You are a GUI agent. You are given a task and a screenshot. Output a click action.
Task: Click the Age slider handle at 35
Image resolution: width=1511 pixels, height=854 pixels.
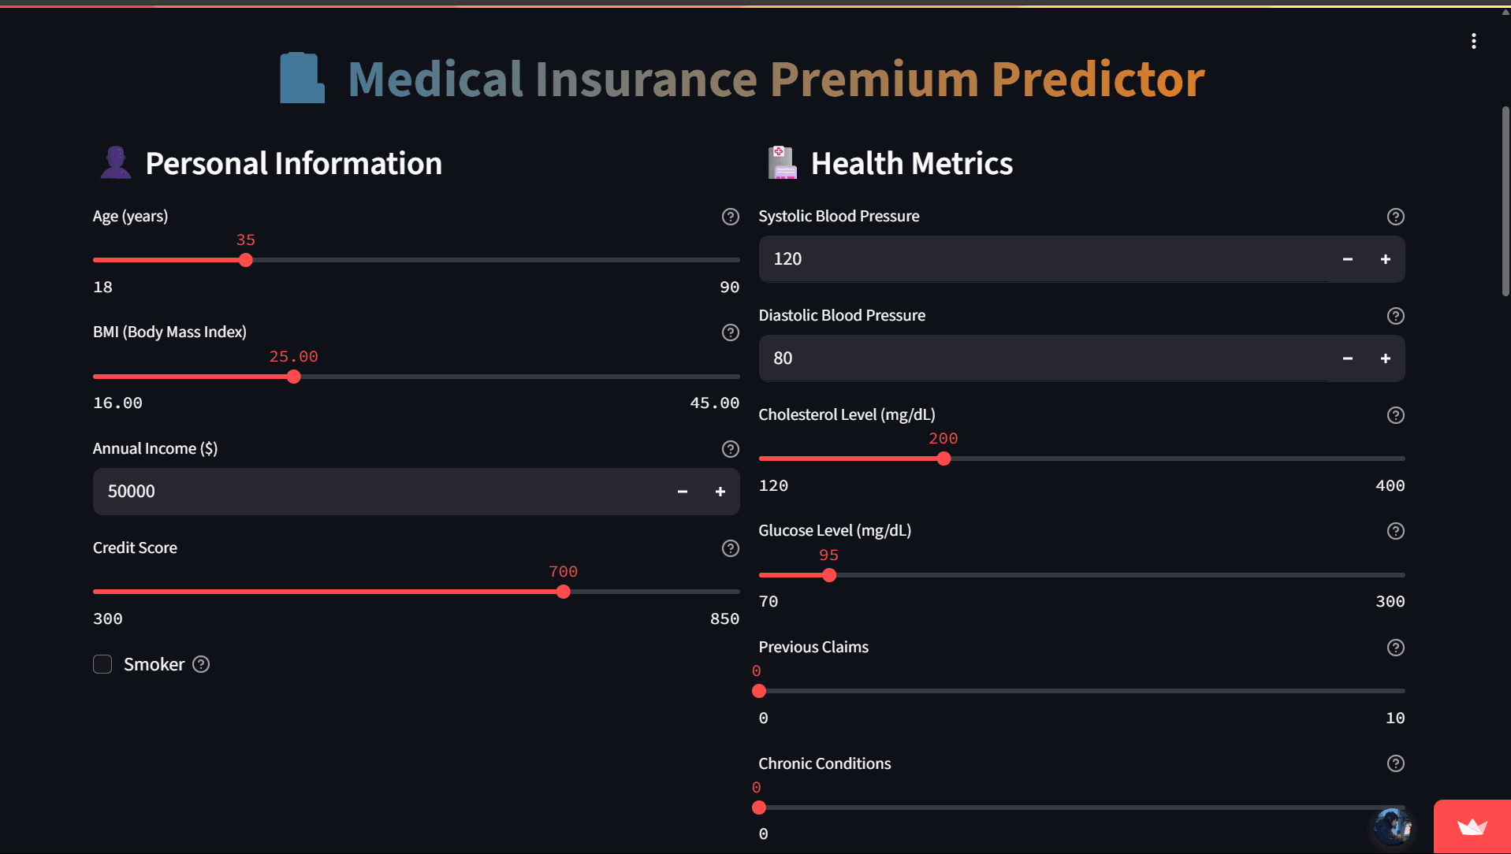pyautogui.click(x=245, y=260)
